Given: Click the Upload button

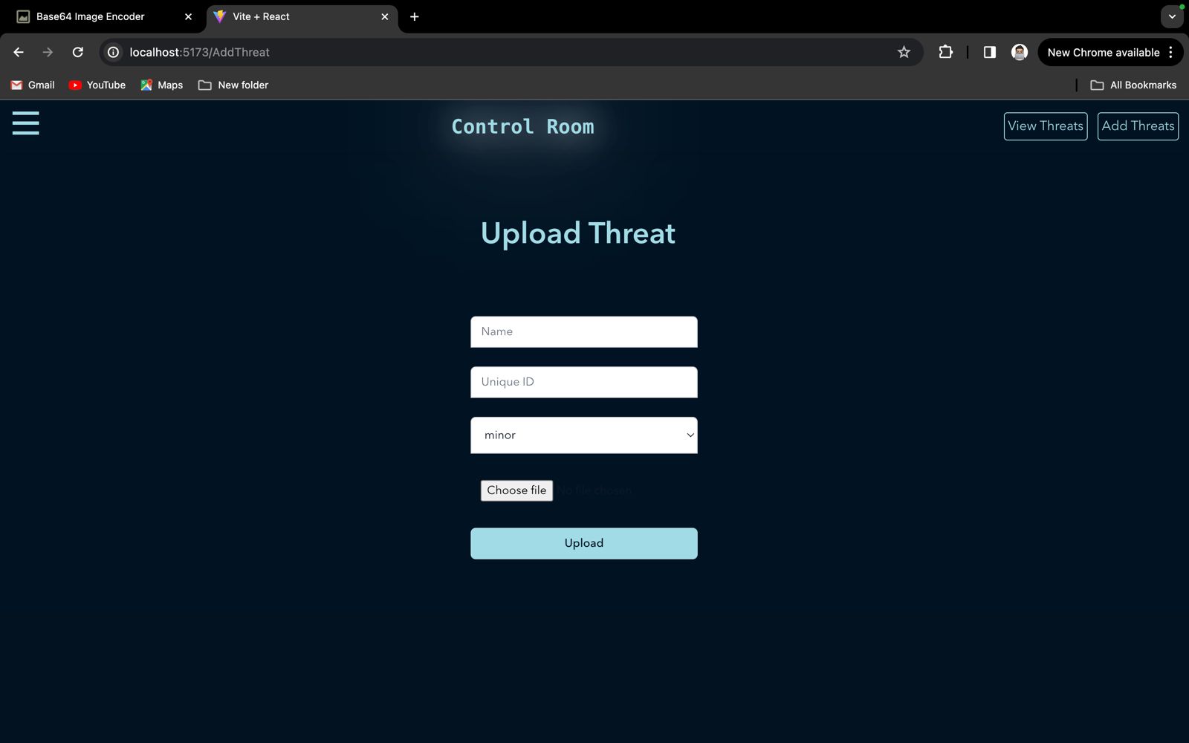Looking at the screenshot, I should (x=583, y=543).
